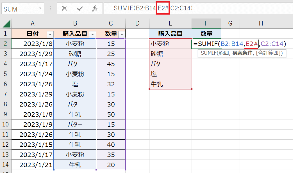This screenshot has width=293, height=173.
Task: Click 検索条件 in the SUMIF tooltip
Action: click(x=242, y=53)
